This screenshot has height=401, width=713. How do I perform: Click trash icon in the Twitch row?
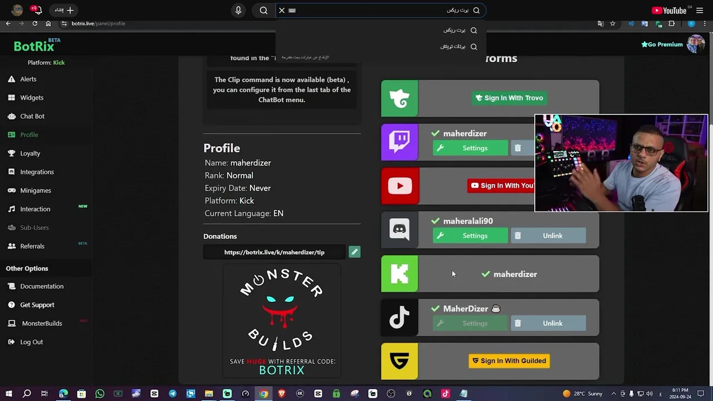point(517,148)
